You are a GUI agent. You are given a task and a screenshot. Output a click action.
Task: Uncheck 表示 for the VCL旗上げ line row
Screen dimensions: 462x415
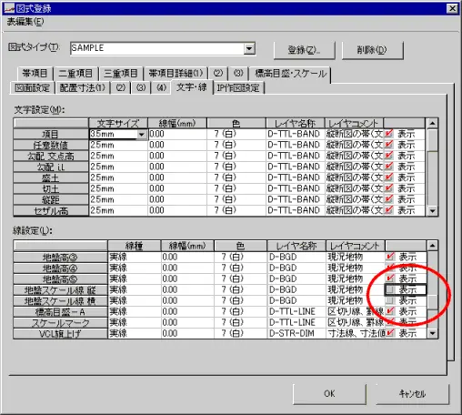(x=390, y=333)
